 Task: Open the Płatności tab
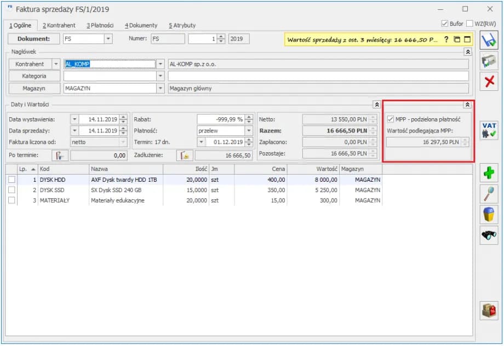click(x=100, y=25)
